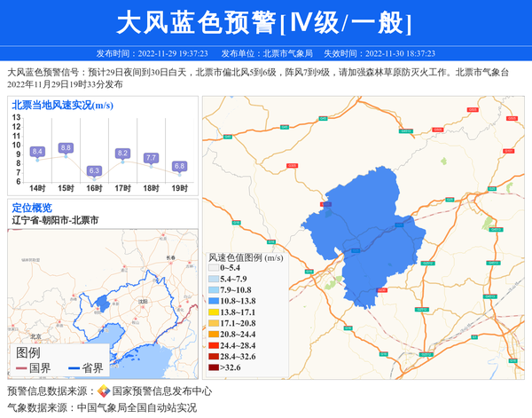Click the 长春 city label on overview map
The height and width of the screenshot is (418, 532).
170,257
